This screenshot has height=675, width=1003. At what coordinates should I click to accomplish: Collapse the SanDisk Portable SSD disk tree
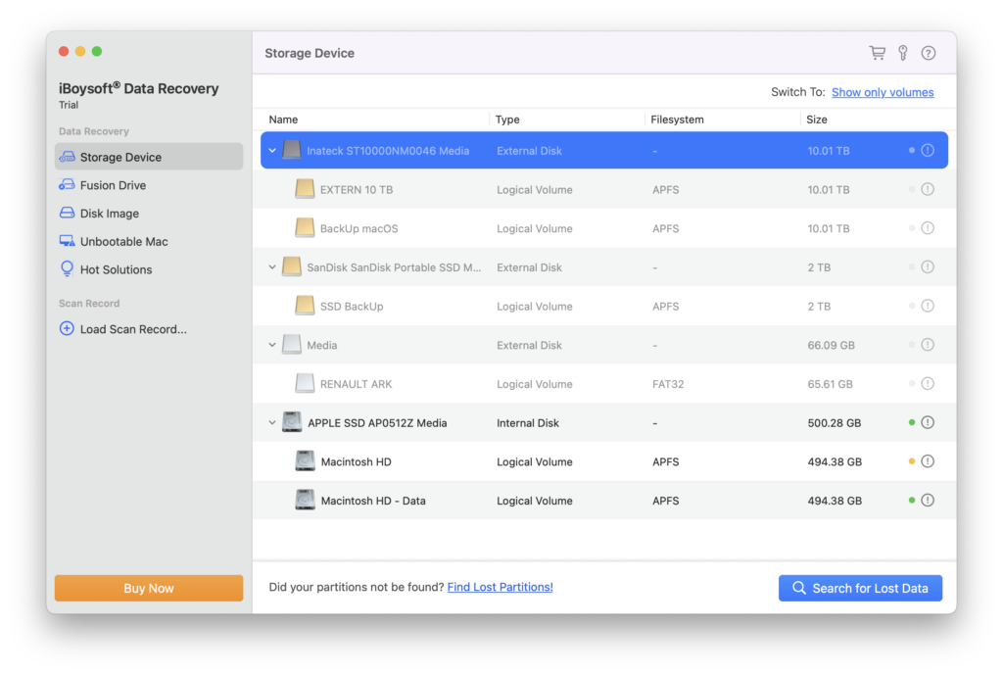(x=272, y=267)
